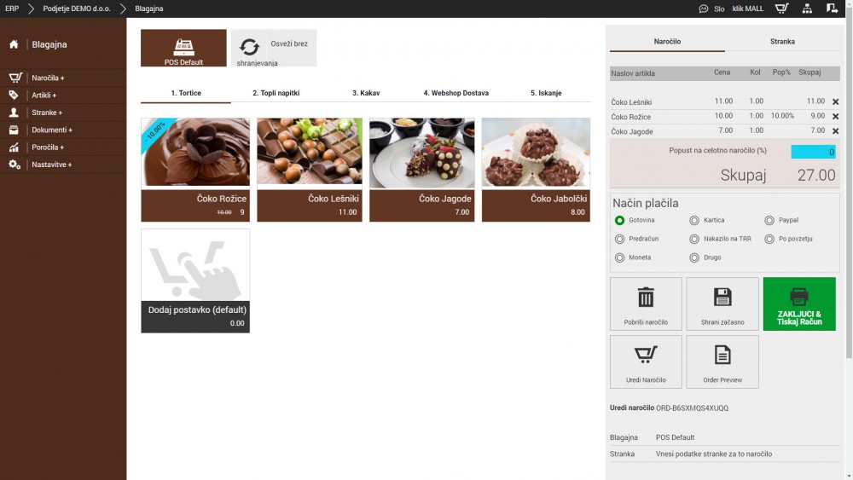The image size is (853, 480).
Task: Open the Stranka tab in order panel
Action: tap(781, 41)
